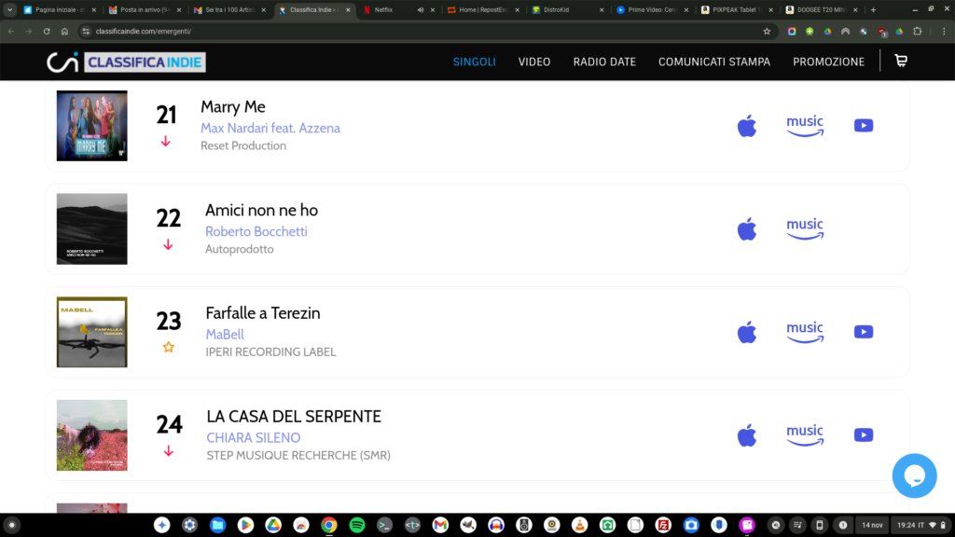955x537 pixels.
Task: Open the ChromeOS launcher
Action: tap(11, 525)
